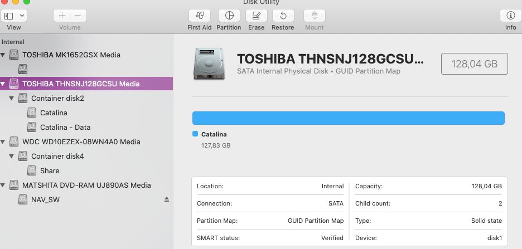Click the Share volume disk icon
This screenshot has height=249, width=522.
32,170
